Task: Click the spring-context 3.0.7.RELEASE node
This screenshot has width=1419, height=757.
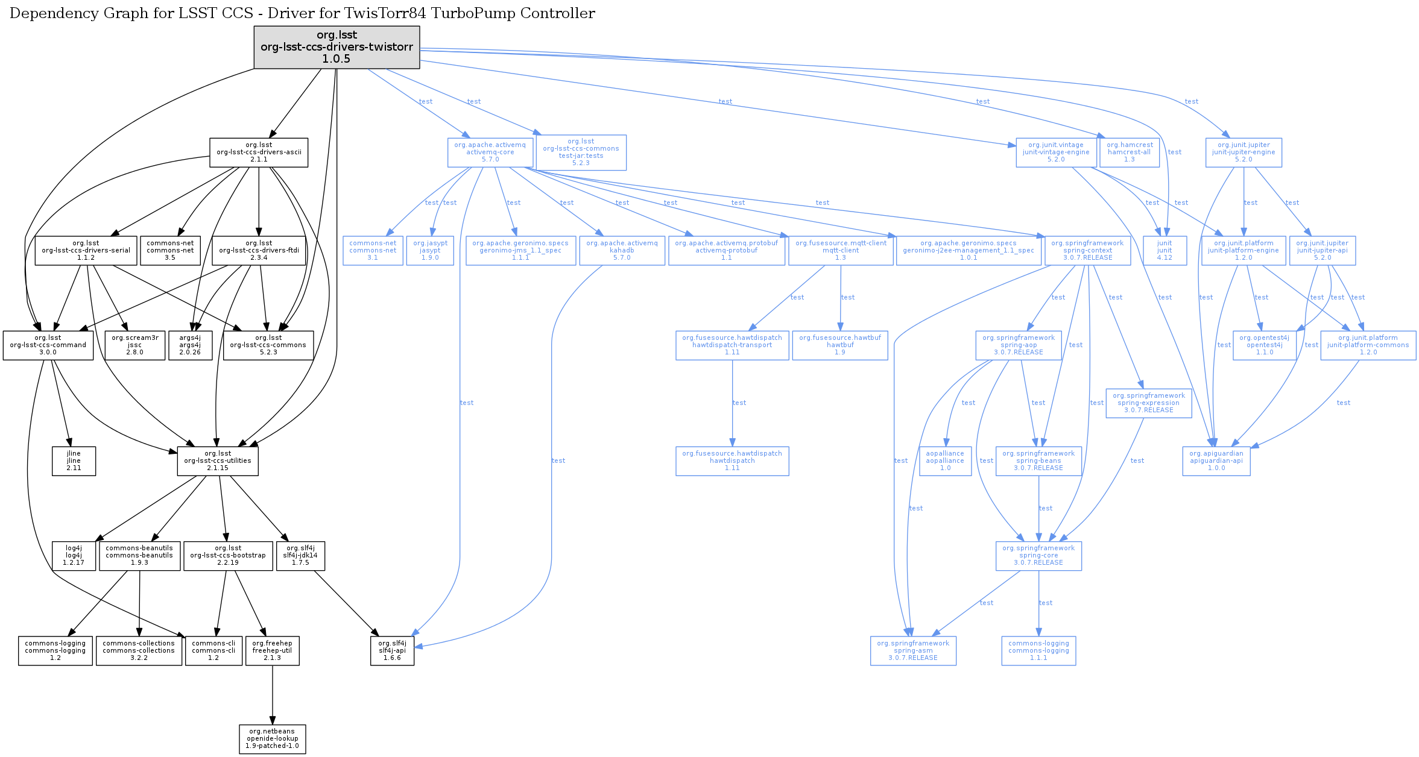Action: pos(1087,251)
